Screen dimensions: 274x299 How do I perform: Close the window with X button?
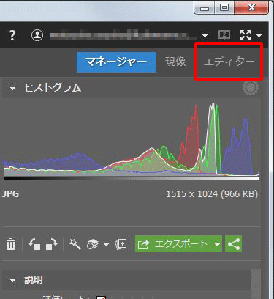251,8
